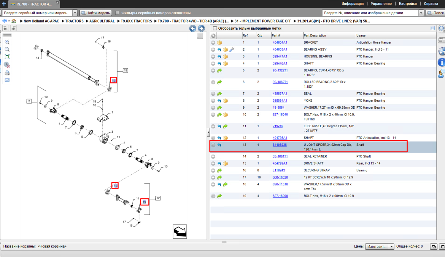Open the magnifier icon in the right sidebar
The image size is (445, 257).
441,29
